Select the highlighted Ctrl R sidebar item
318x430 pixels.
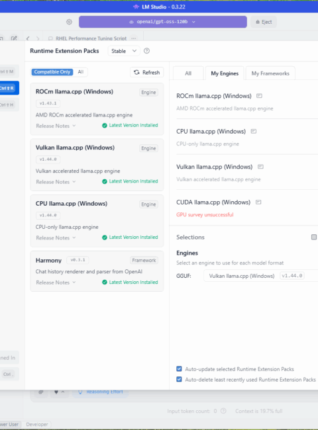coord(9,88)
